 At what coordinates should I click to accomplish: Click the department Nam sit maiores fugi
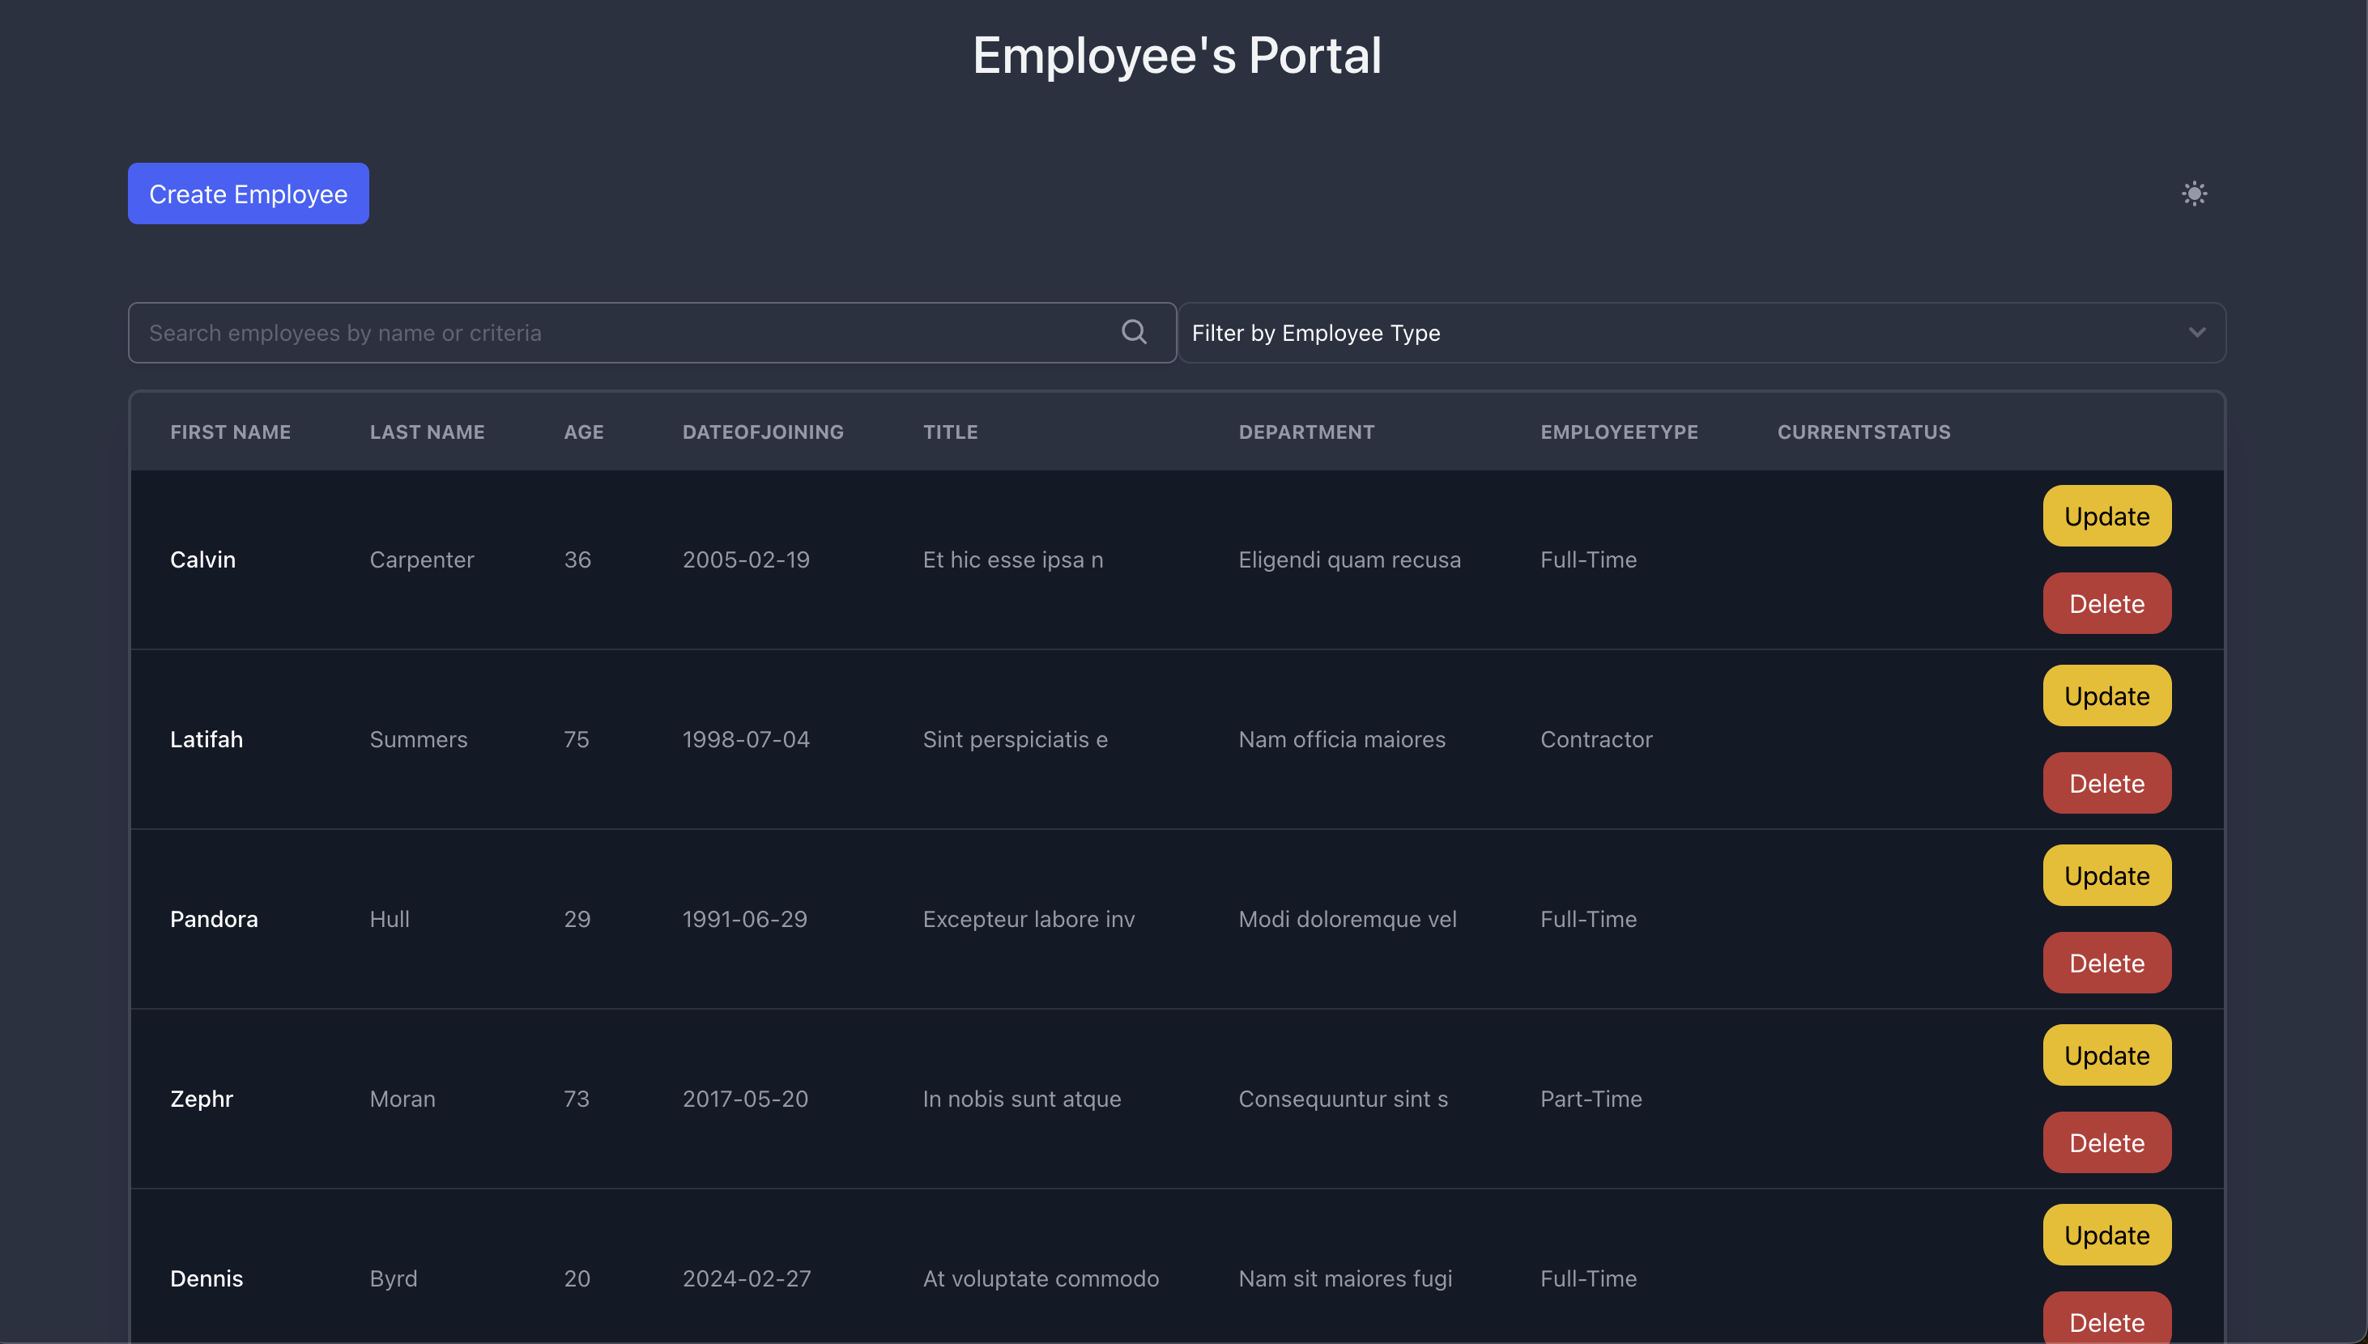coord(1345,1279)
